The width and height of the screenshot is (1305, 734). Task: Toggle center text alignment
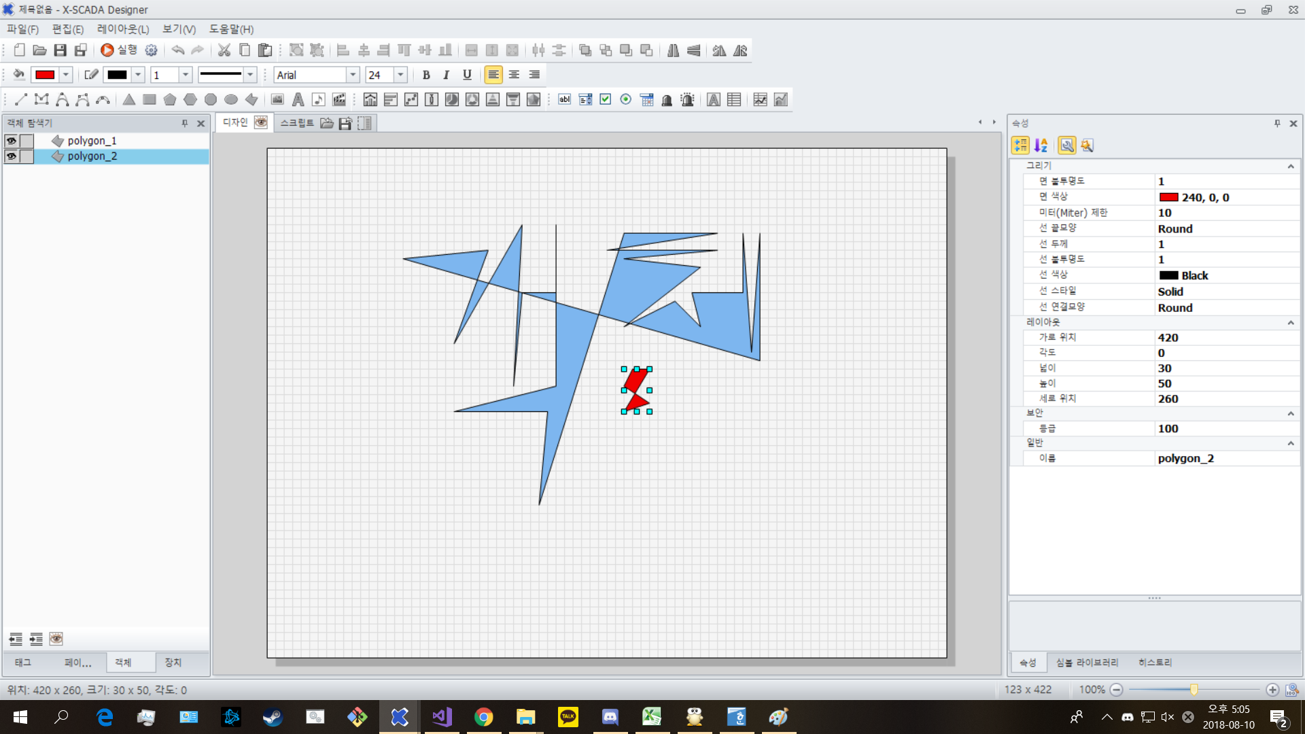pyautogui.click(x=514, y=75)
